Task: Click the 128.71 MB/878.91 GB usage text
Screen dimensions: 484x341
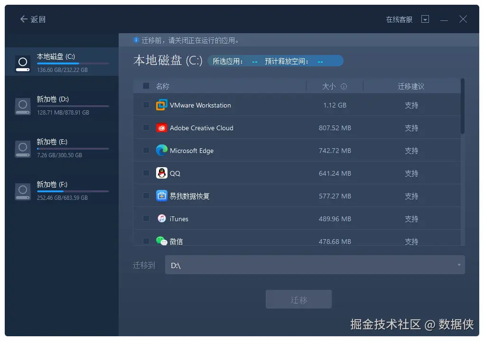Action: [63, 113]
